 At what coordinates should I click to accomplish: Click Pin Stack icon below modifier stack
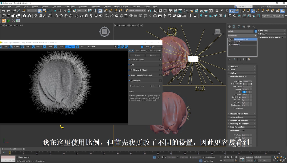tap(230, 59)
